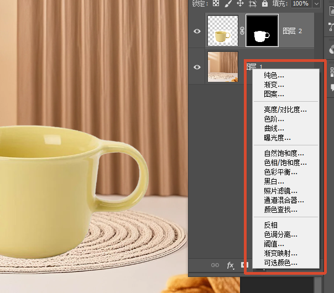Edit the fill value 100% field

coord(301,4)
